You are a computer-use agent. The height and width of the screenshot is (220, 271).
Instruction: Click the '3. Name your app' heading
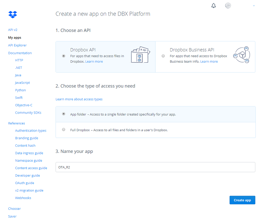coord(74,151)
